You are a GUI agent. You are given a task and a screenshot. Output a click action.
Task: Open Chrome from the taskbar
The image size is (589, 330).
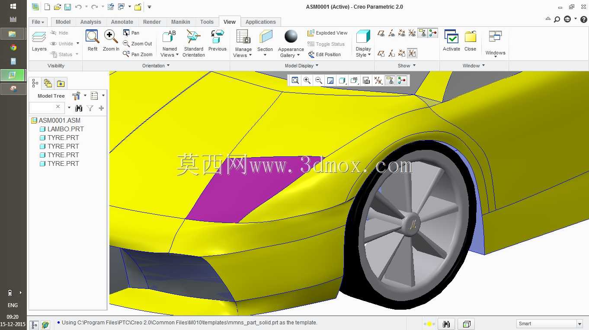pyautogui.click(x=13, y=48)
